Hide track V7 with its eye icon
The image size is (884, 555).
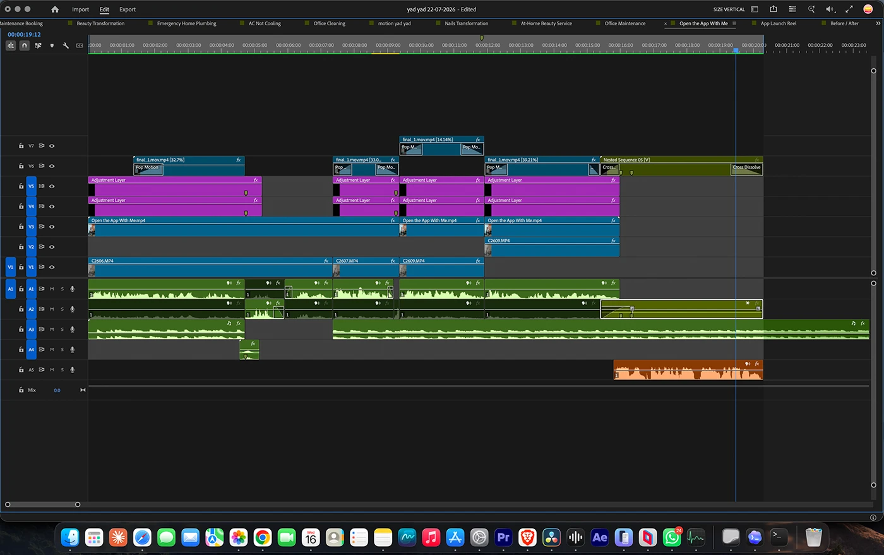coord(52,146)
